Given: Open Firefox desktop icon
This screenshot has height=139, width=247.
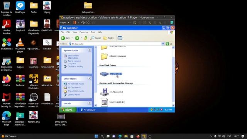Looking at the screenshot, I should tap(7, 80).
